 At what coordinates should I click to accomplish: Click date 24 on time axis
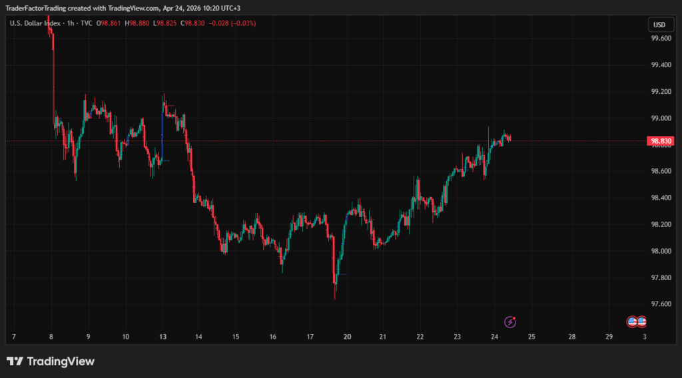coord(495,337)
